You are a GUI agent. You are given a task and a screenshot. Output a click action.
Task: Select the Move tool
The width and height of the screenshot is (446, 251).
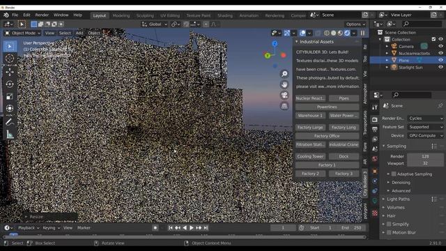click(x=10, y=72)
